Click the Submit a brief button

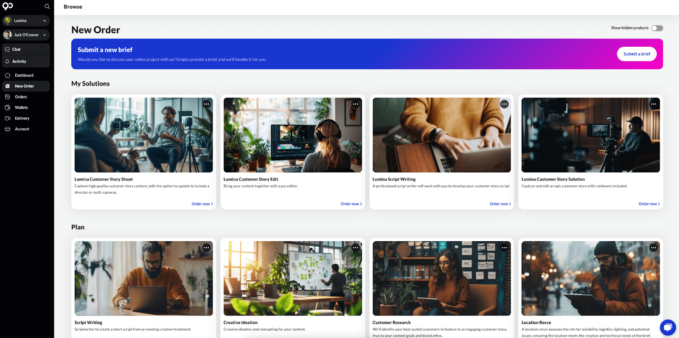point(636,54)
